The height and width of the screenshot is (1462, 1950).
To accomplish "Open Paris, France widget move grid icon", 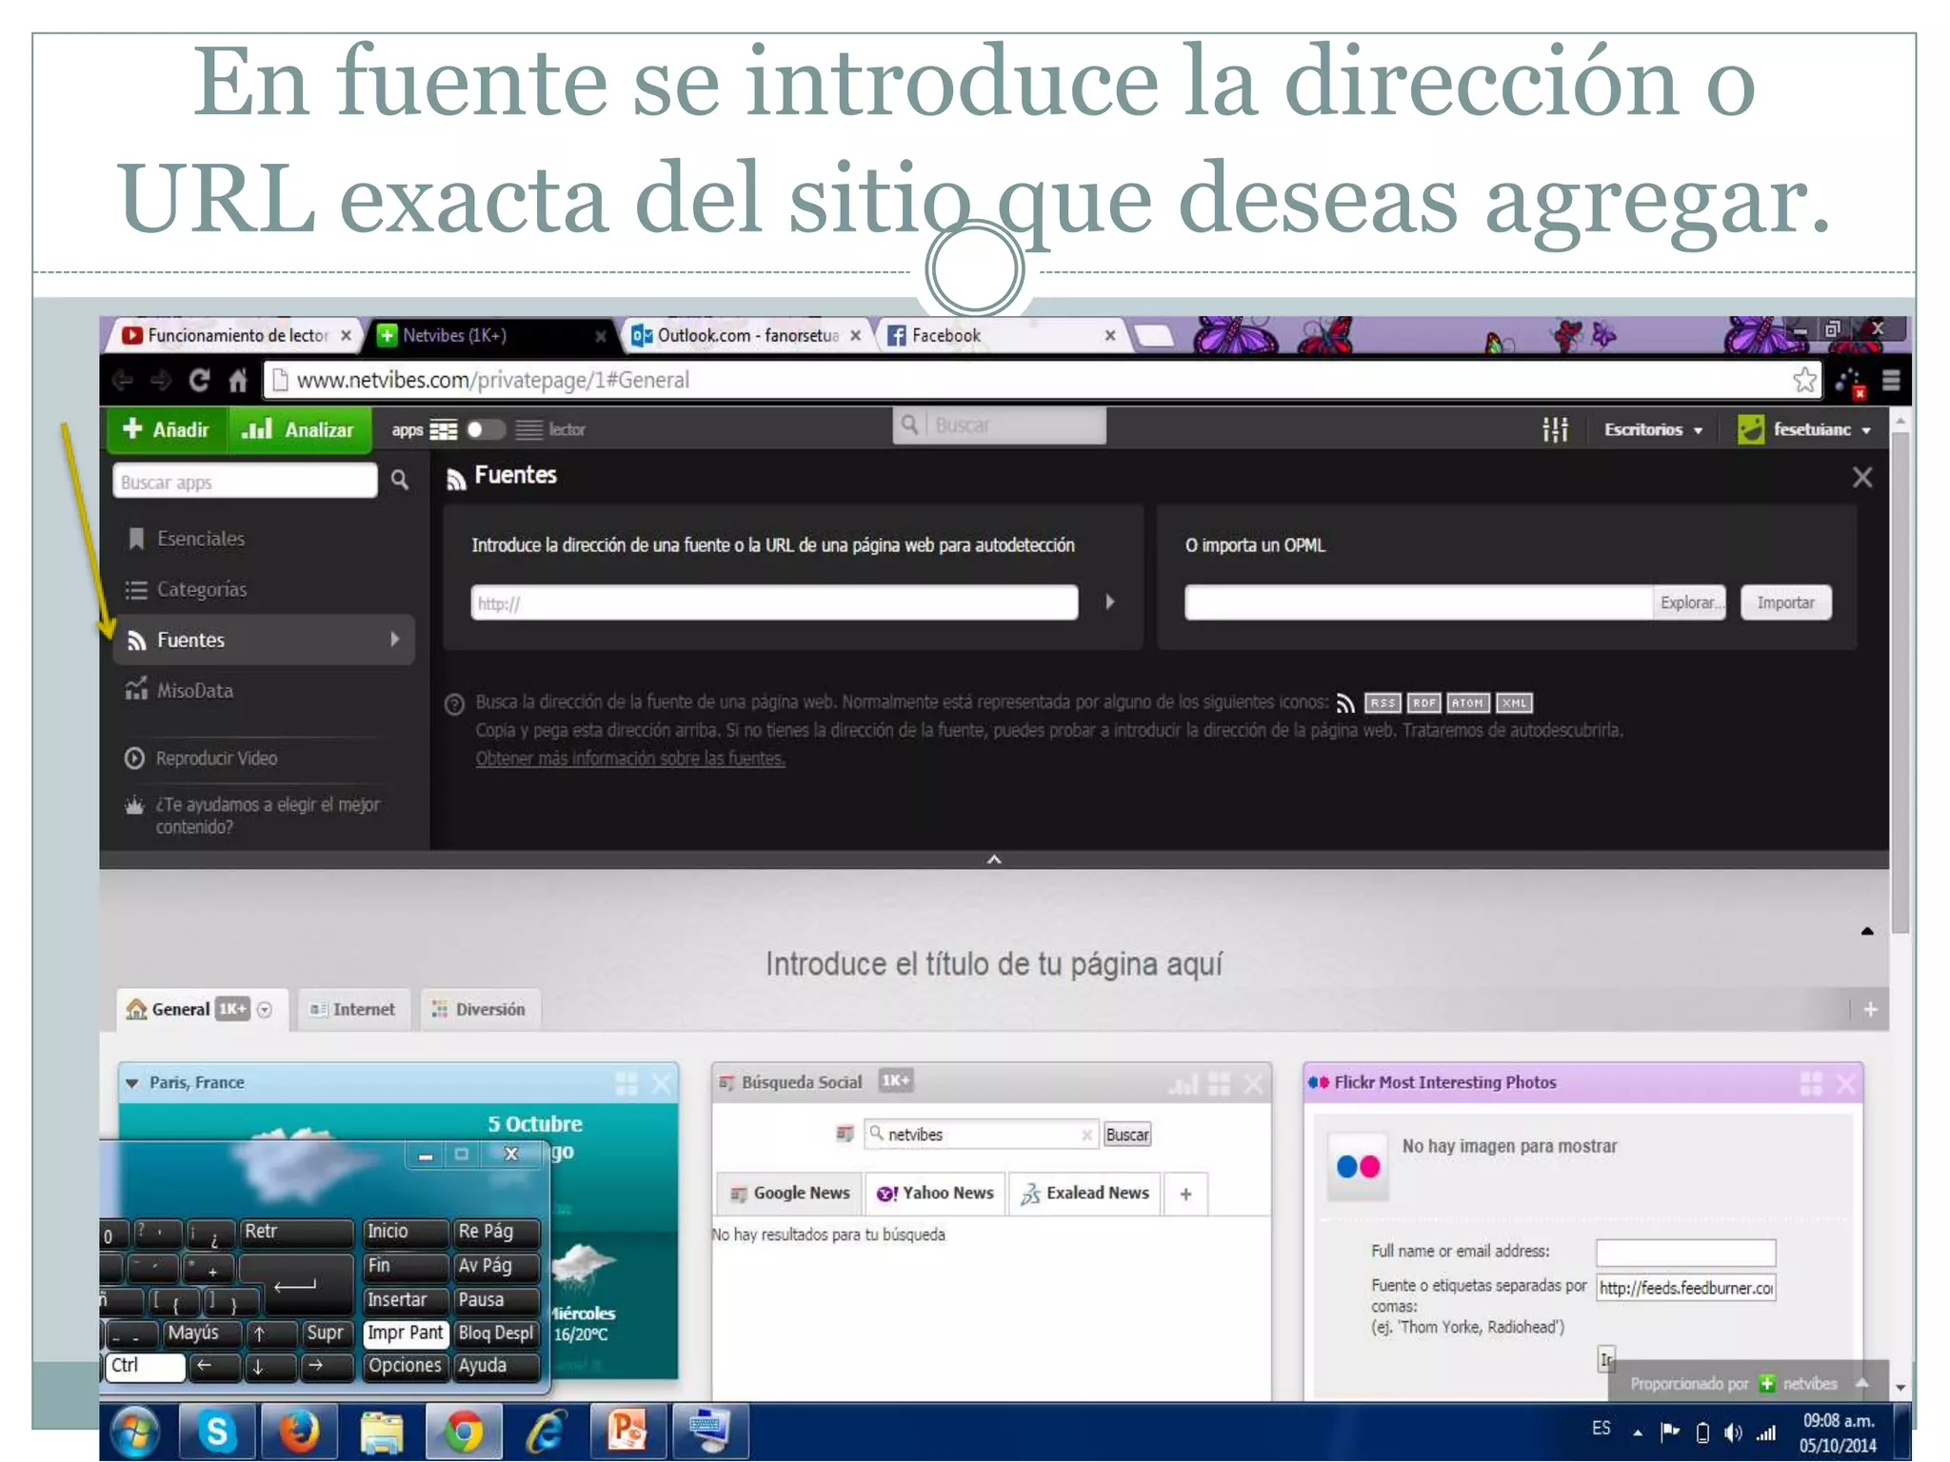I will 627,1083.
